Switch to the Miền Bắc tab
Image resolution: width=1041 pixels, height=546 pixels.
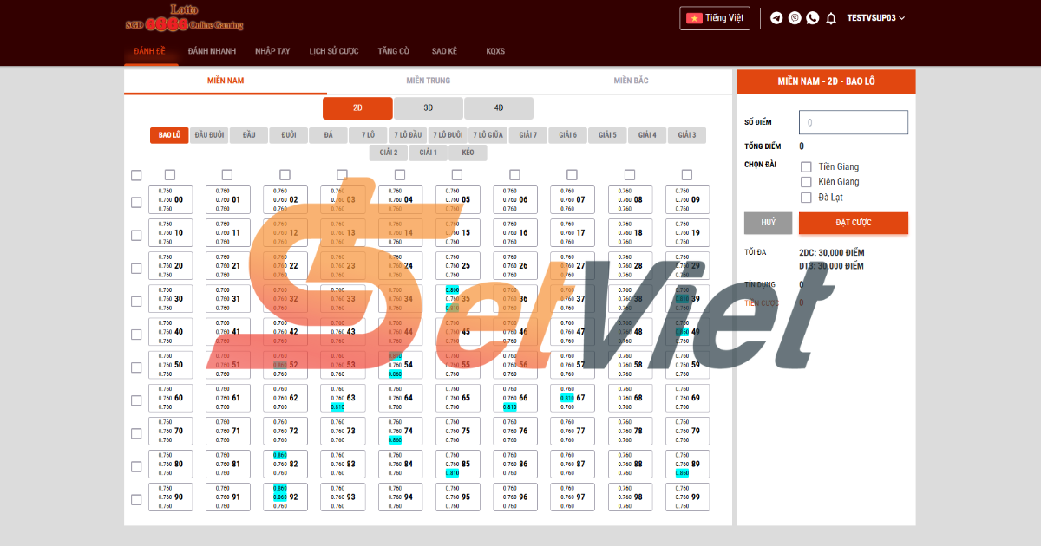pyautogui.click(x=631, y=81)
